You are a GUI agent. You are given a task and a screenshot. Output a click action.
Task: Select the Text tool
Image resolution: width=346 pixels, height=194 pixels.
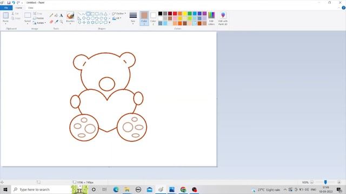click(61, 16)
